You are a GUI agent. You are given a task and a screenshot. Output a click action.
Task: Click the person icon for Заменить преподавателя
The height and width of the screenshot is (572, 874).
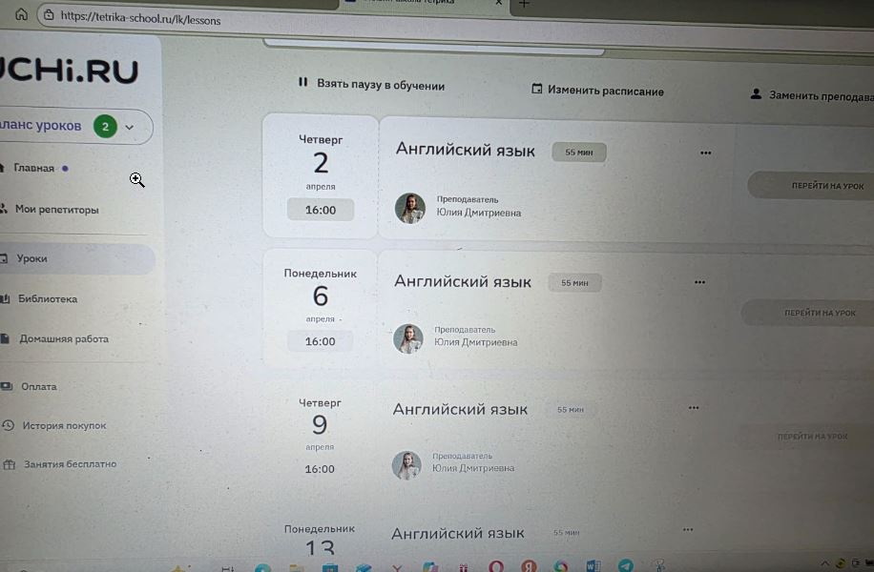(756, 93)
